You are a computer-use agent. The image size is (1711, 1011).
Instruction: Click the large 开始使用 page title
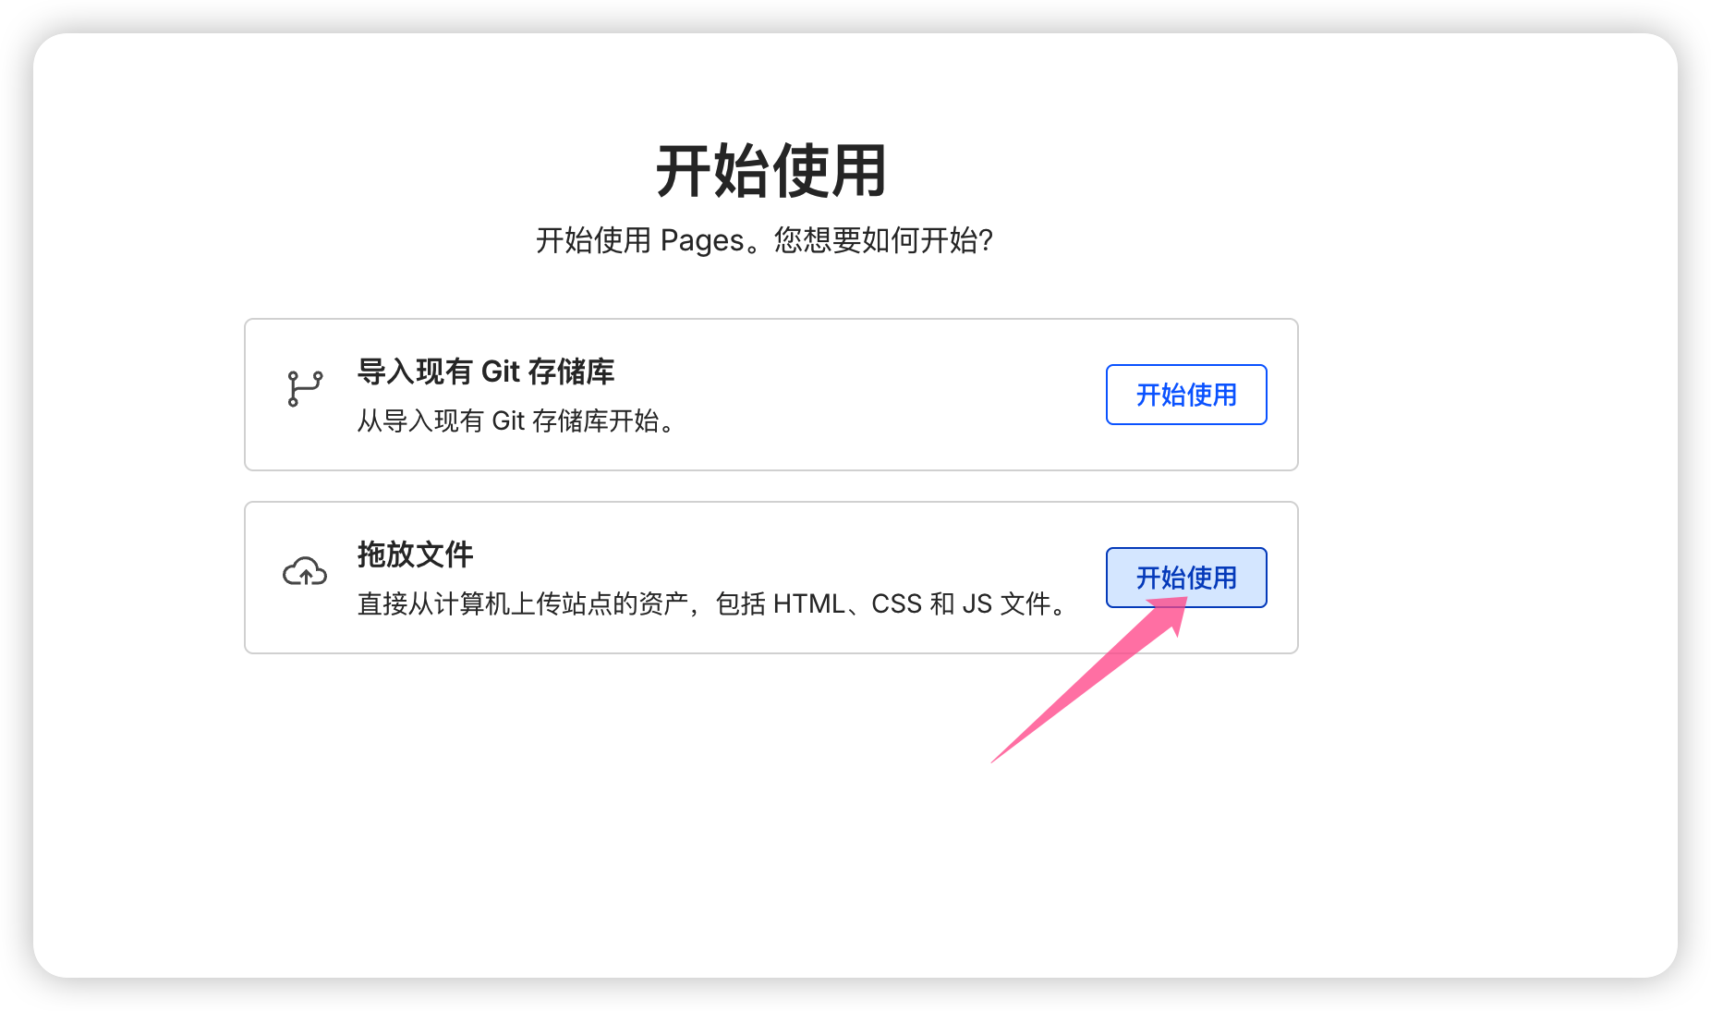tap(771, 171)
